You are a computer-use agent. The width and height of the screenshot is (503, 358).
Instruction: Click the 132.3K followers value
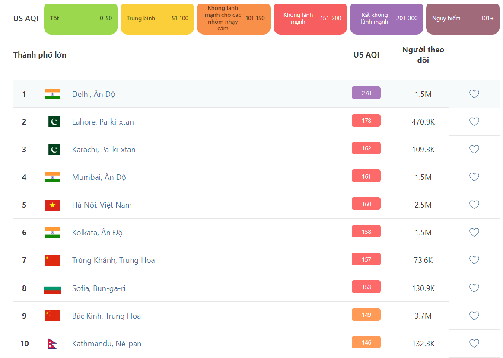coord(423,344)
